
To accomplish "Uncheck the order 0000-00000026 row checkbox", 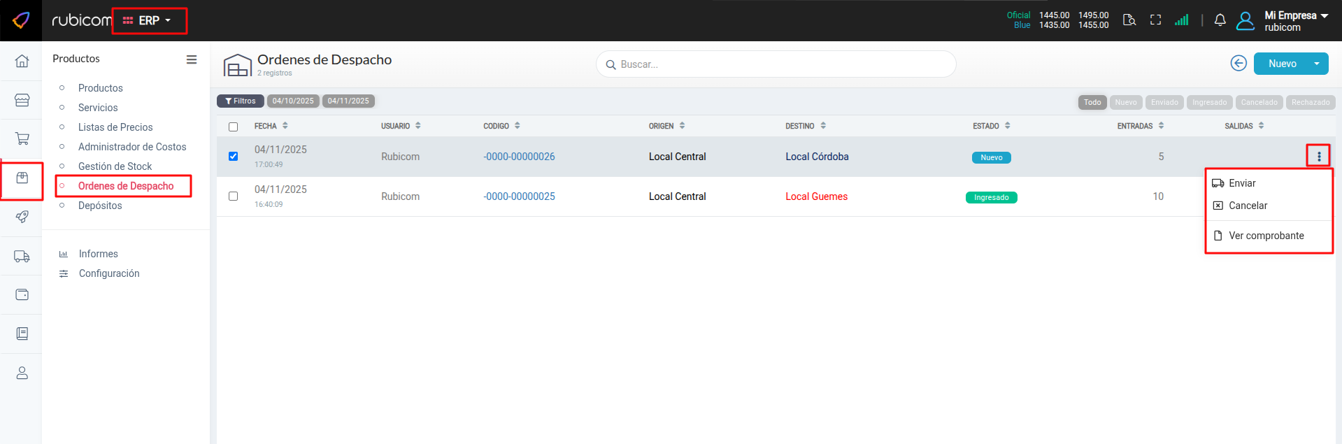I will click(233, 156).
